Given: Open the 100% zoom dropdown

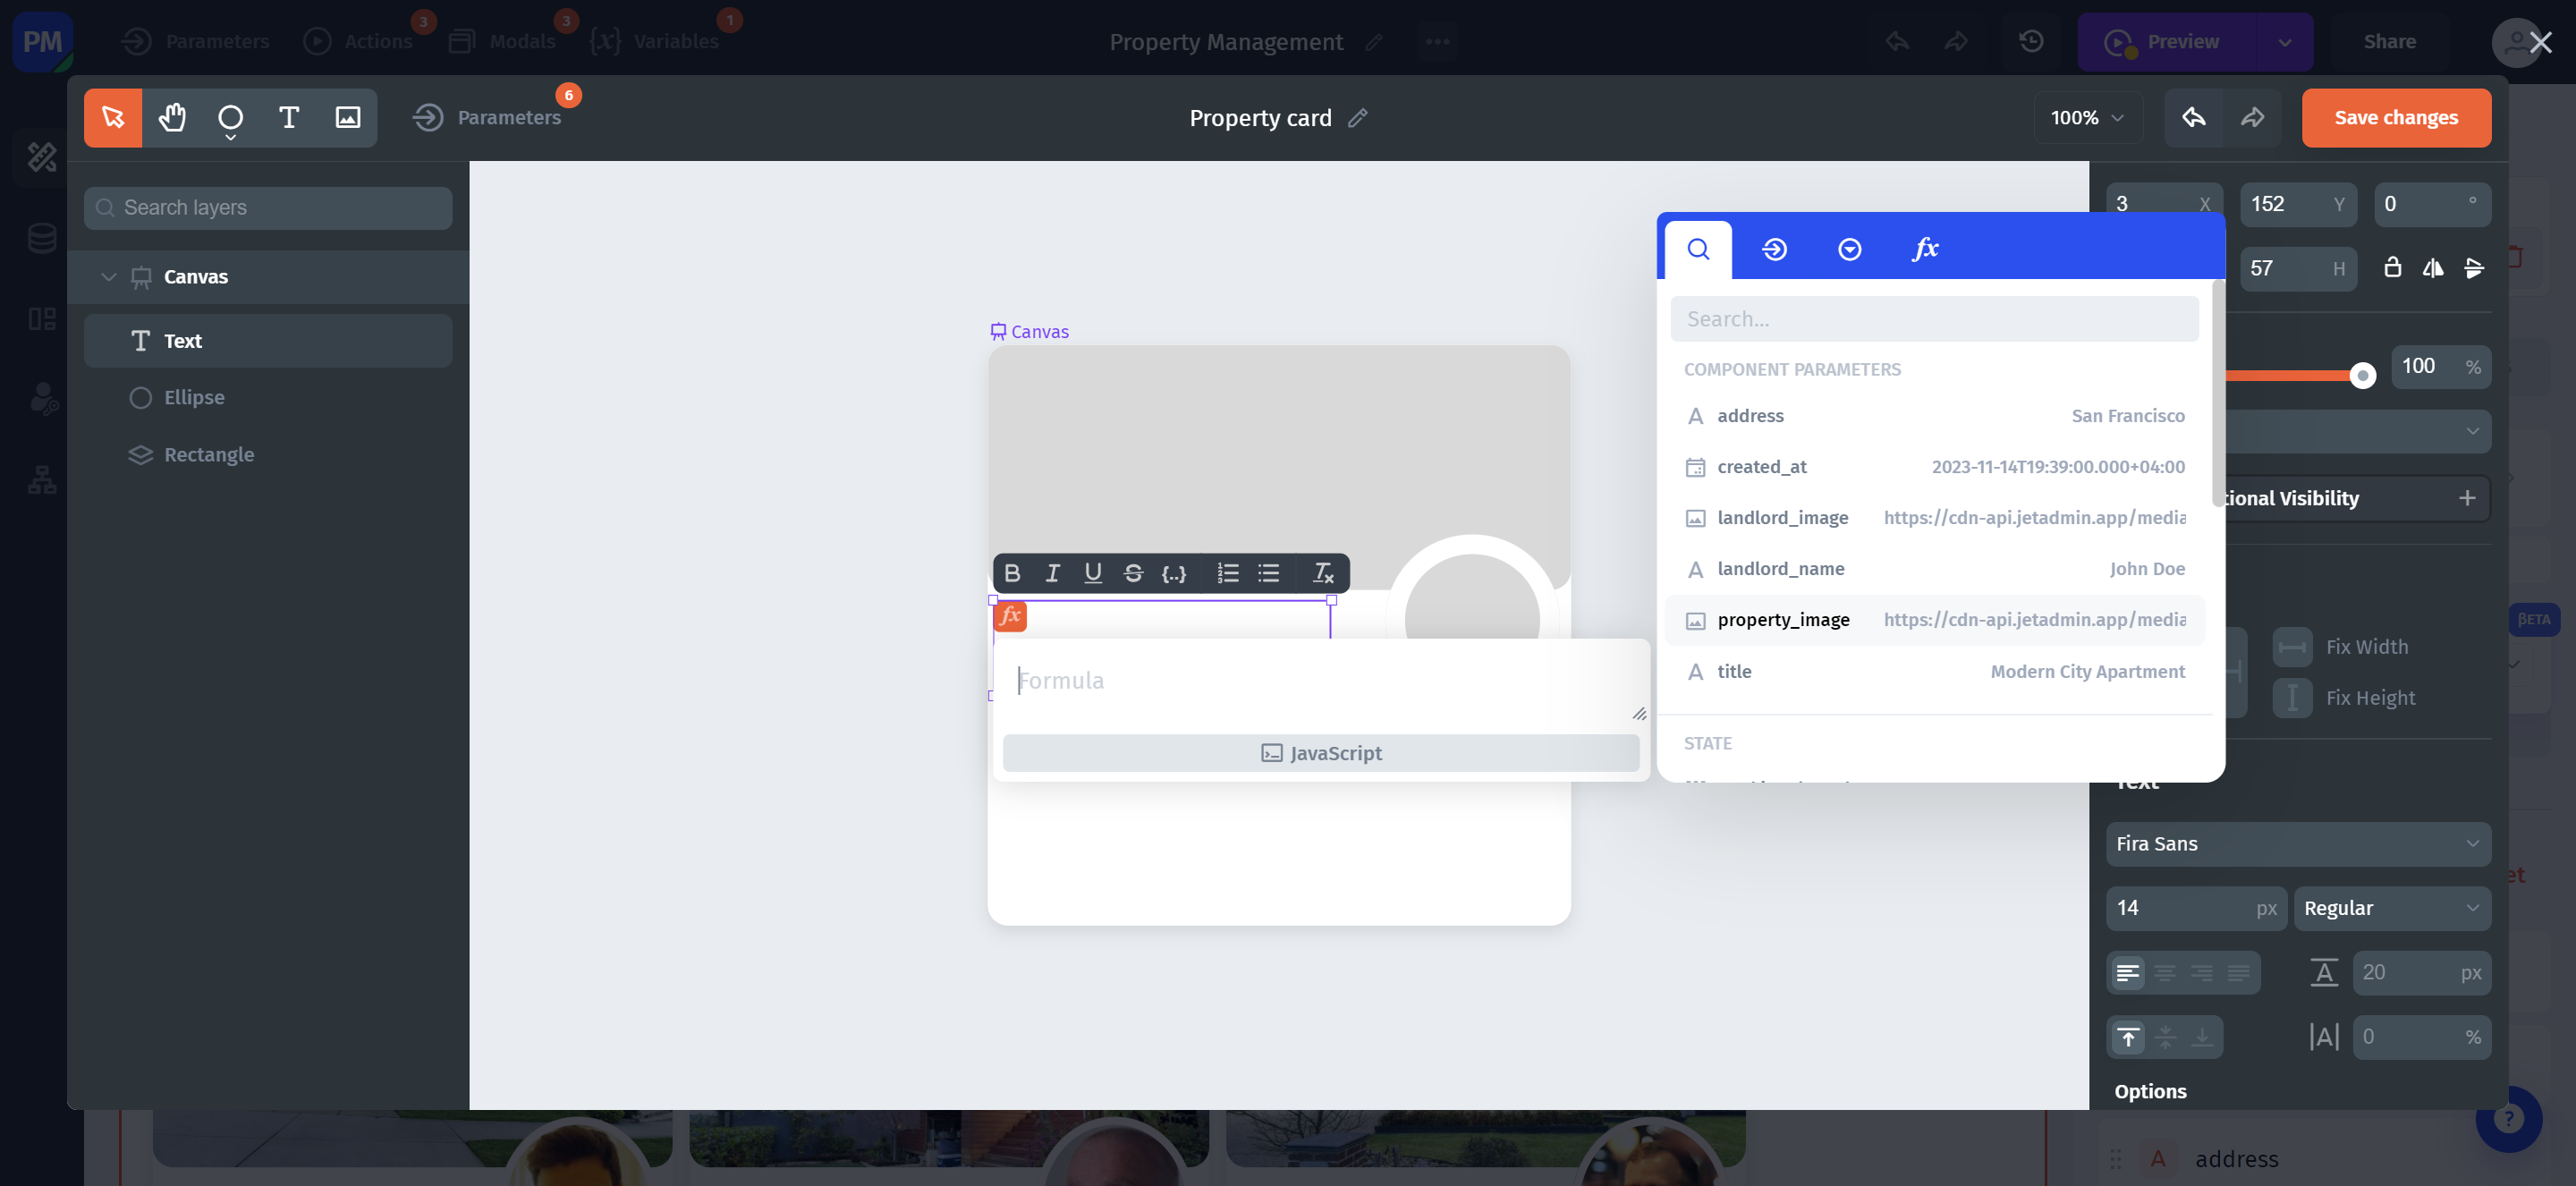Looking at the screenshot, I should 2088,117.
